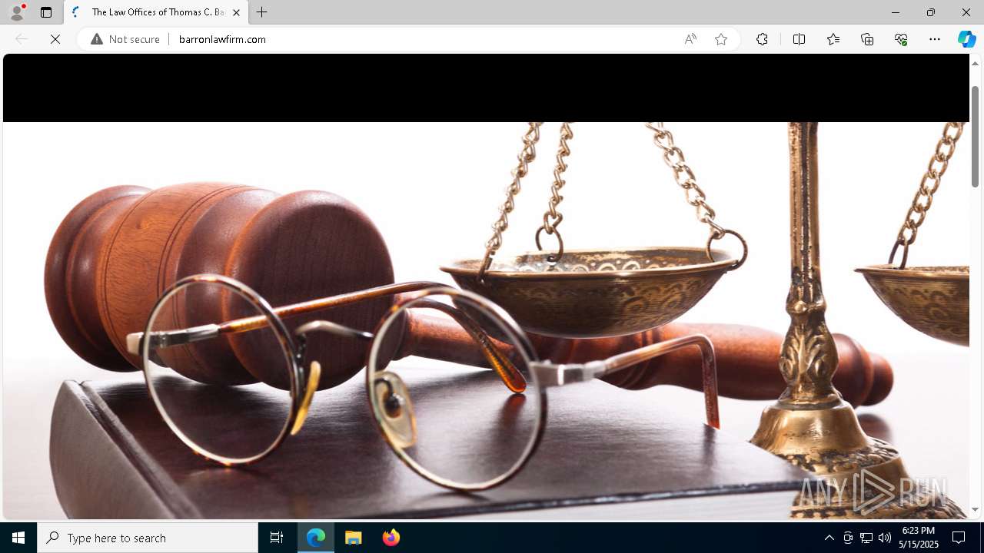984x553 pixels.
Task: Toggle Split screen view
Action: [799, 39]
